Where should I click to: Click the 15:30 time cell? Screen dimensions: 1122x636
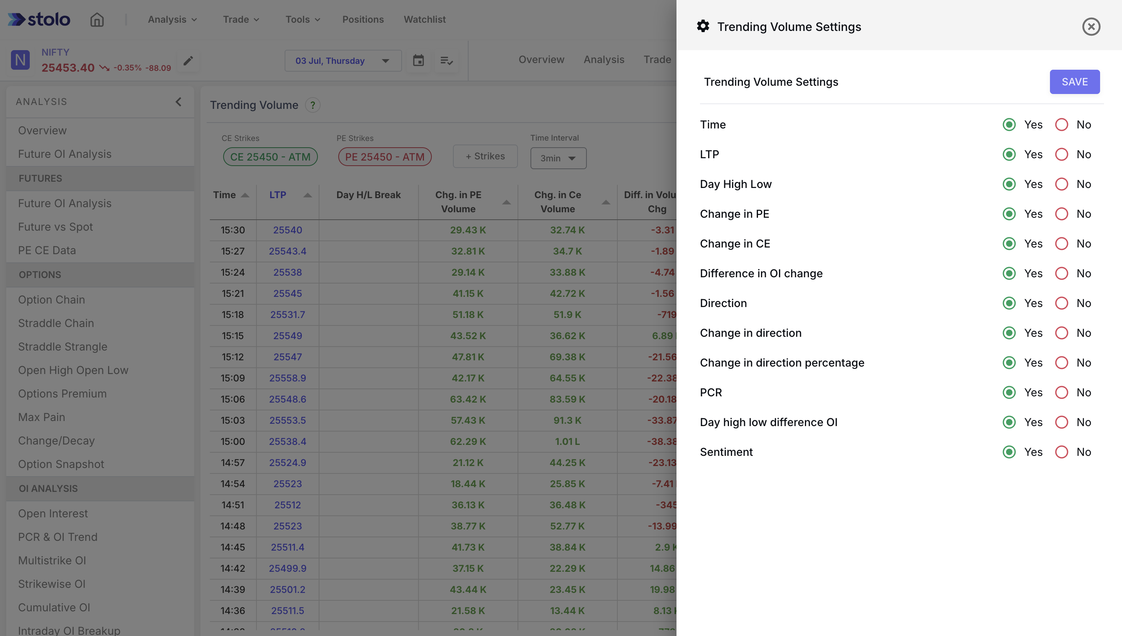(x=233, y=231)
